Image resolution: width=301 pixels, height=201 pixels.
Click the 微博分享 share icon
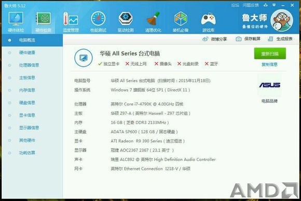tap(205, 39)
